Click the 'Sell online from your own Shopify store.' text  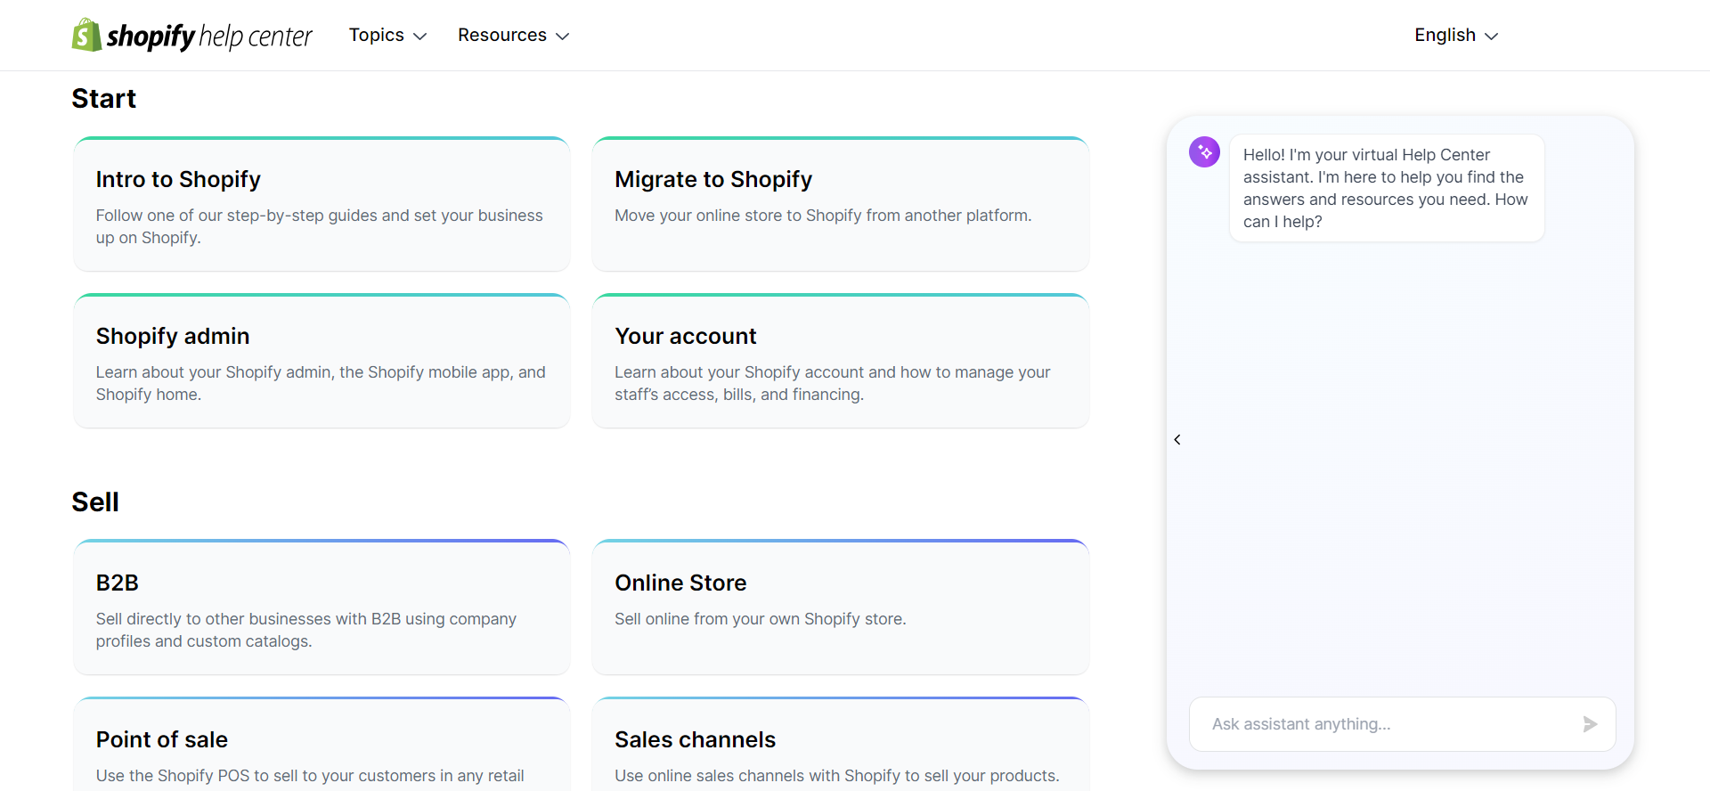tap(760, 619)
